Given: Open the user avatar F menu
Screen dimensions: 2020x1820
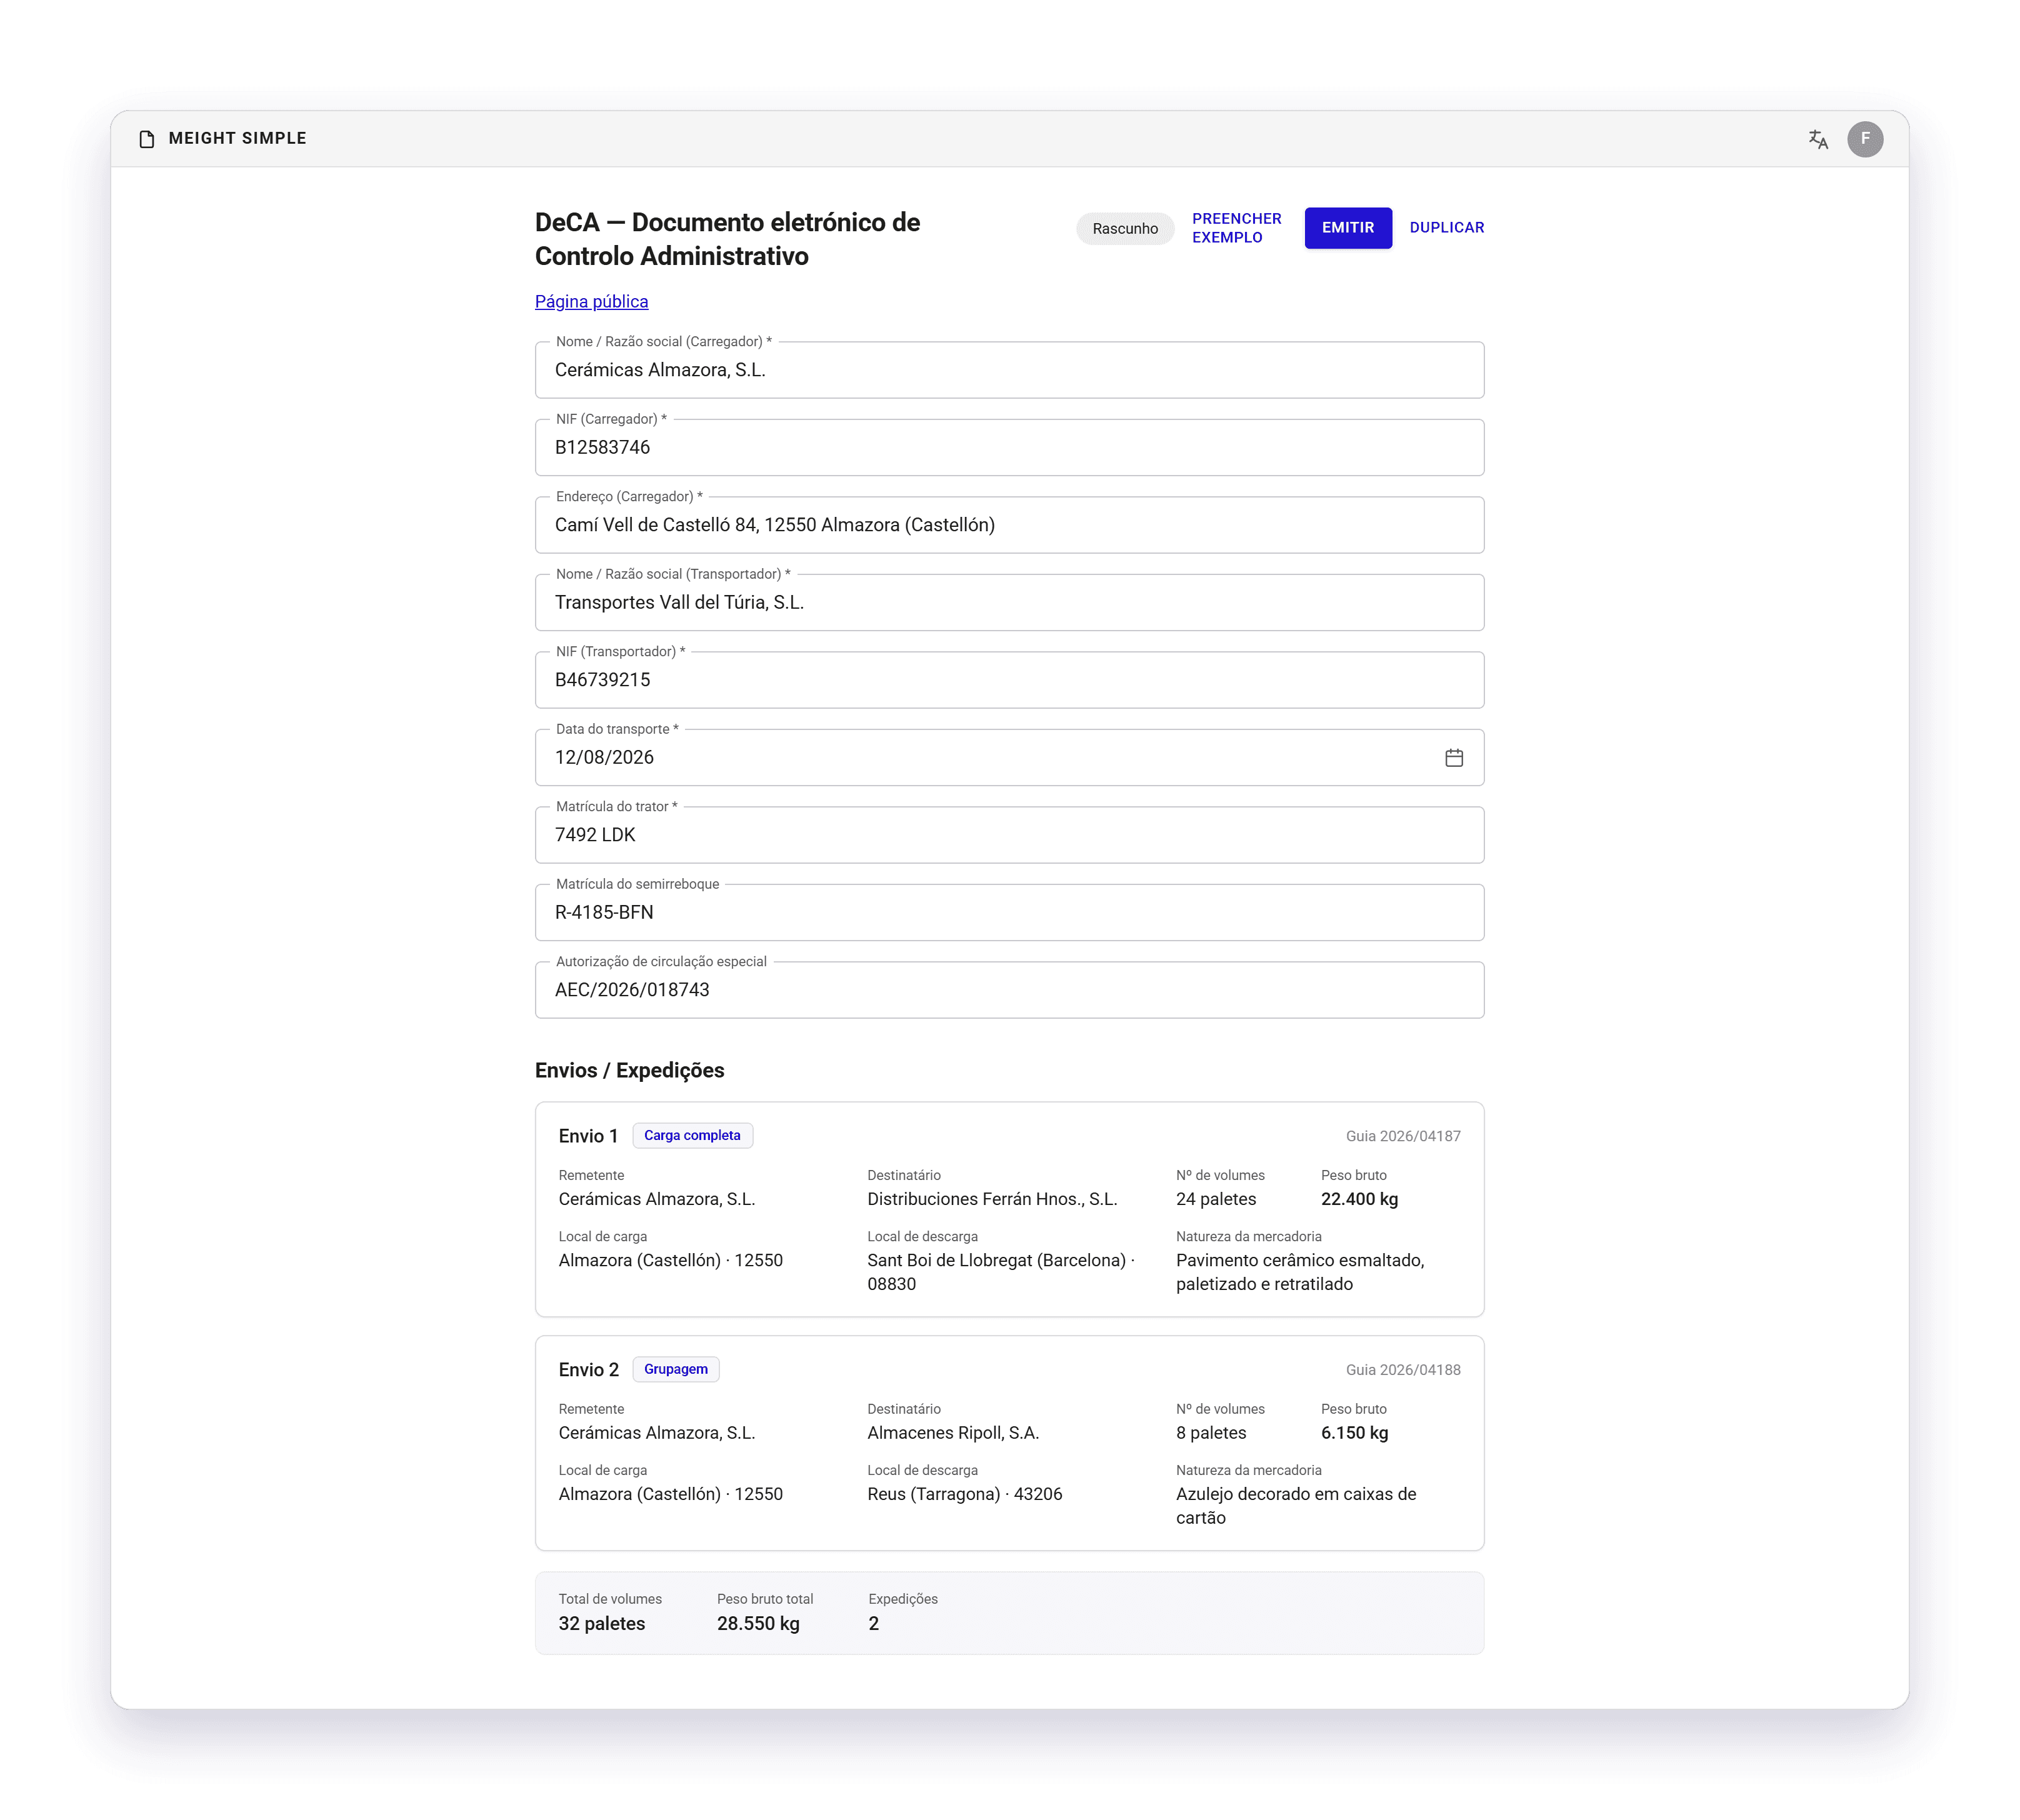Looking at the screenshot, I should (x=1865, y=139).
